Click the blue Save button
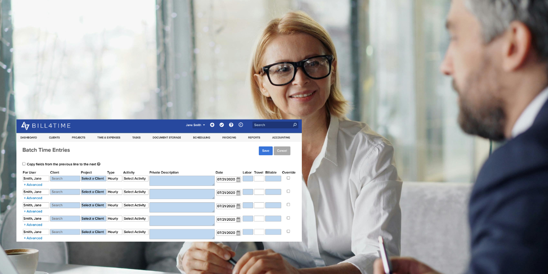 [x=265, y=151]
